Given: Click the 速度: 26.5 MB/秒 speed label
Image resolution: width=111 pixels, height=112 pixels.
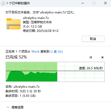Looking at the screenshot, I should pos(91,68).
